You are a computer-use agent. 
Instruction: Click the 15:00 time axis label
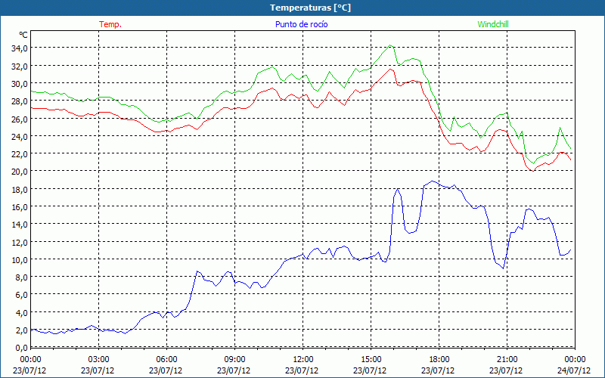click(x=371, y=359)
